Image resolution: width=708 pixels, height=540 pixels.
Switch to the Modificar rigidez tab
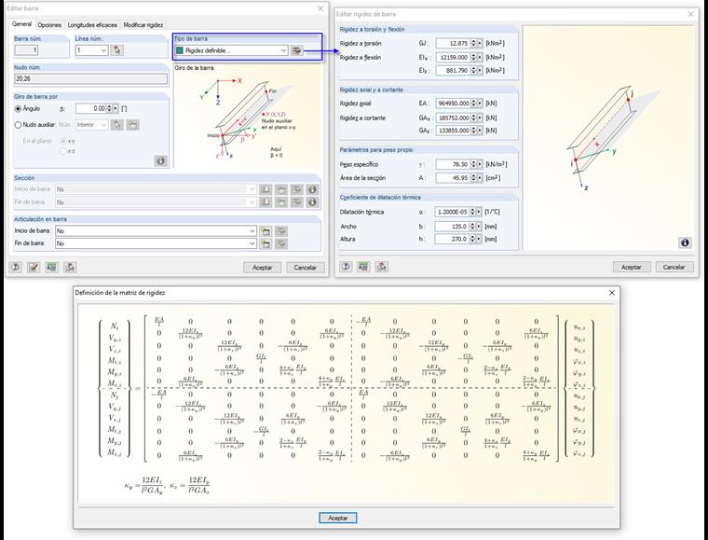tap(143, 25)
